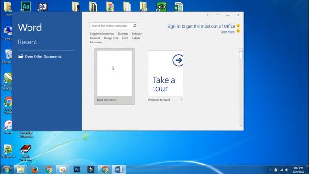Screen dimensions: 309x174
Task: Click the Personal suggested search
Action: [95, 38]
